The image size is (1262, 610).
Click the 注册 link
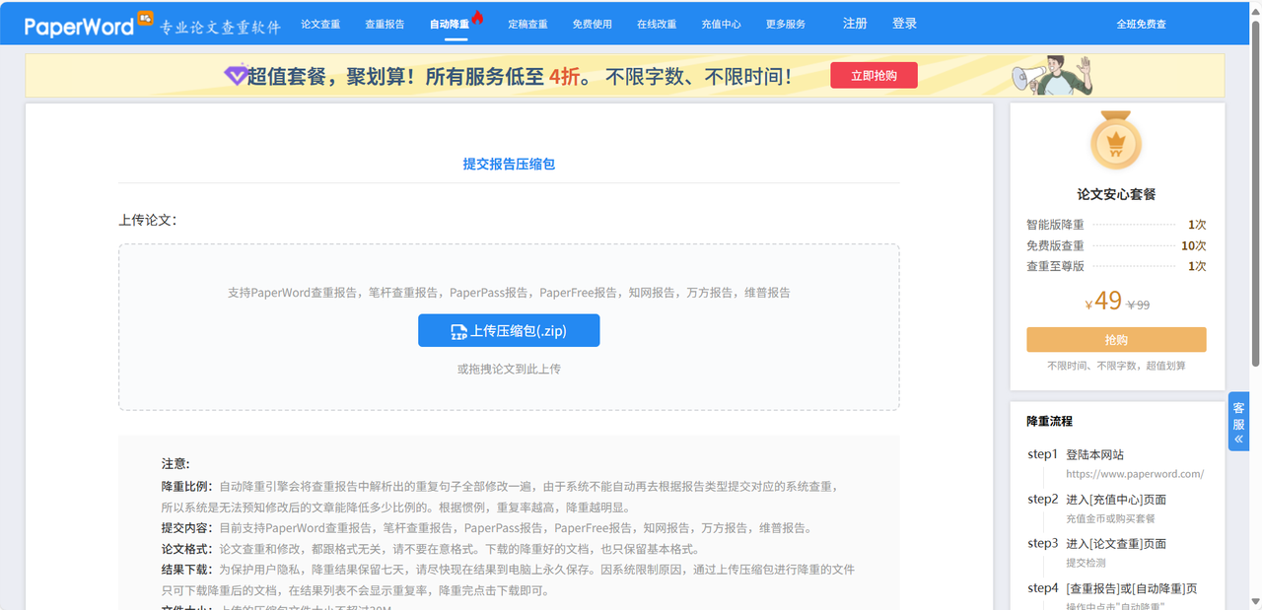click(855, 24)
